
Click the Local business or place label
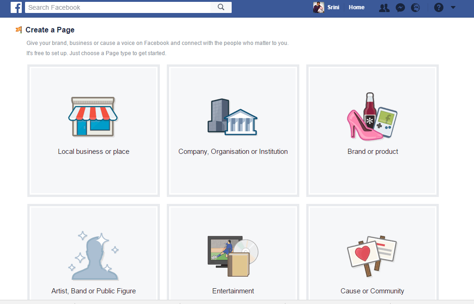pyautogui.click(x=94, y=152)
